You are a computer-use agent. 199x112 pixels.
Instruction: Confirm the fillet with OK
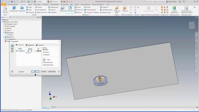35,72
